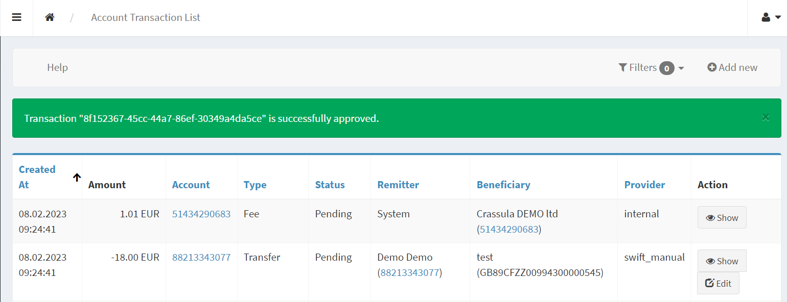Open the user profile icon
Image resolution: width=787 pixels, height=302 pixels.
tap(765, 17)
